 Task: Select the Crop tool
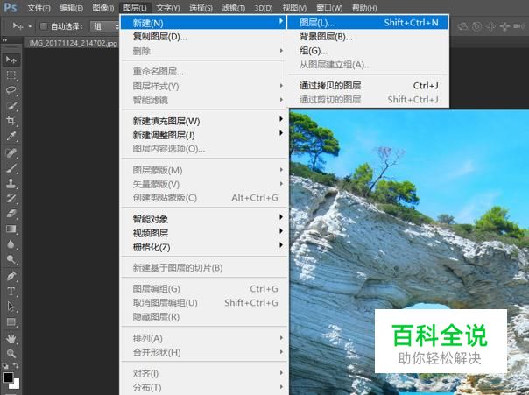11,121
